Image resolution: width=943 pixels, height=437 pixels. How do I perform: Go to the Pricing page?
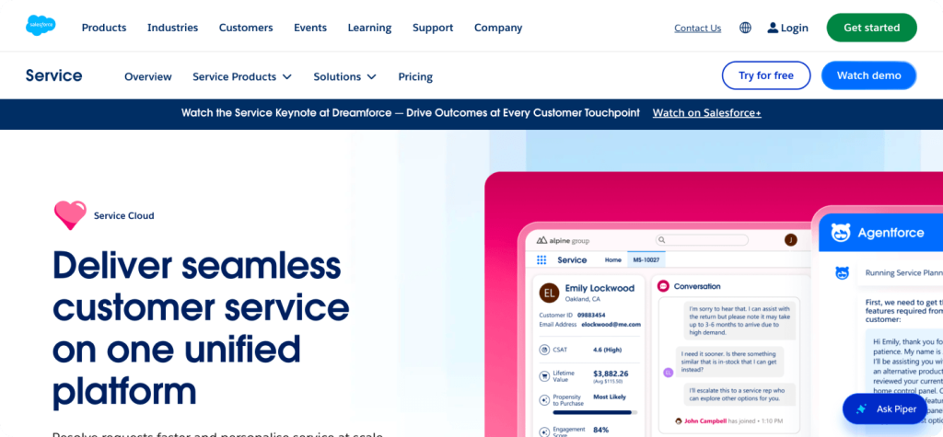(x=415, y=76)
